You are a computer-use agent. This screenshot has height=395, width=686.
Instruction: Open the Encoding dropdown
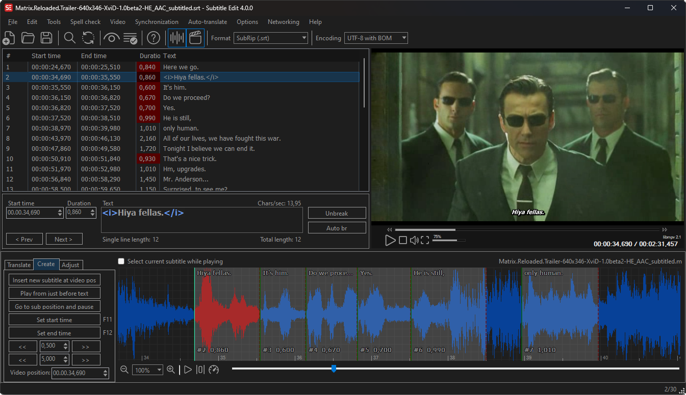[402, 38]
